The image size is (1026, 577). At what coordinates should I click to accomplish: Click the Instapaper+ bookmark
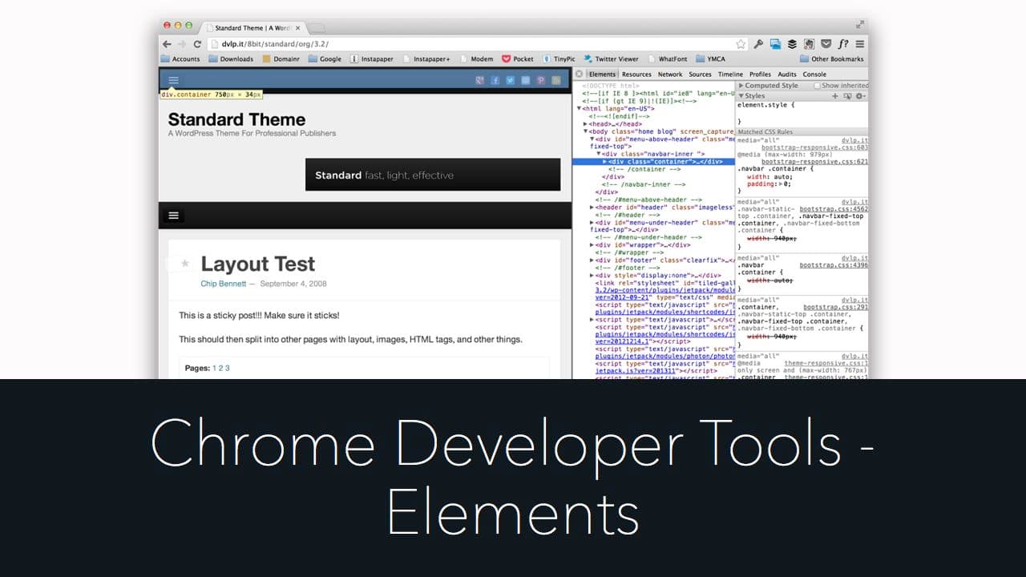(426, 59)
